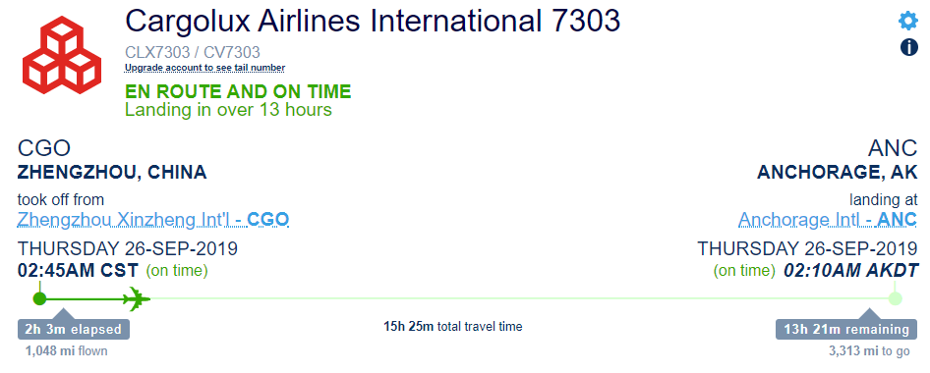Click the 2h 3m elapsed badge
930x373 pixels.
point(73,329)
